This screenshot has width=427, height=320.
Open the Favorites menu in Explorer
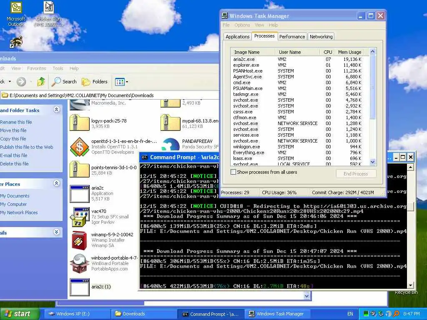(37, 68)
